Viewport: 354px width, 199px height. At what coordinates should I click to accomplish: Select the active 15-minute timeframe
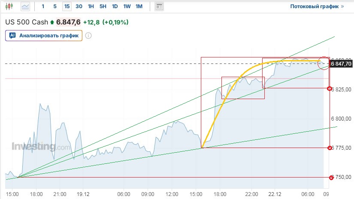pyautogui.click(x=67, y=6)
